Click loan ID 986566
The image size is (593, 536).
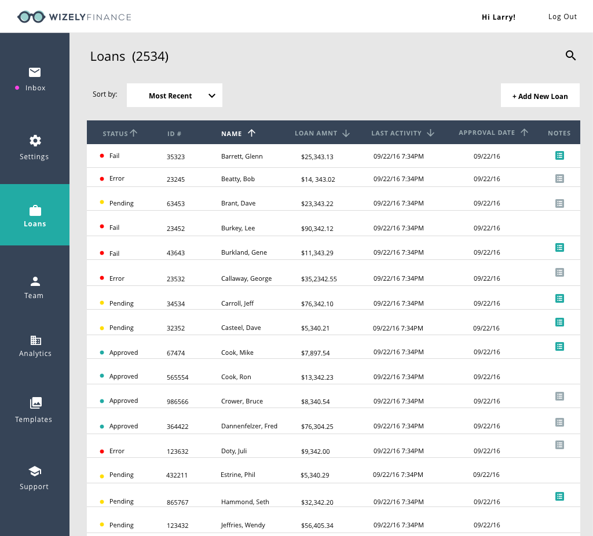coord(177,402)
